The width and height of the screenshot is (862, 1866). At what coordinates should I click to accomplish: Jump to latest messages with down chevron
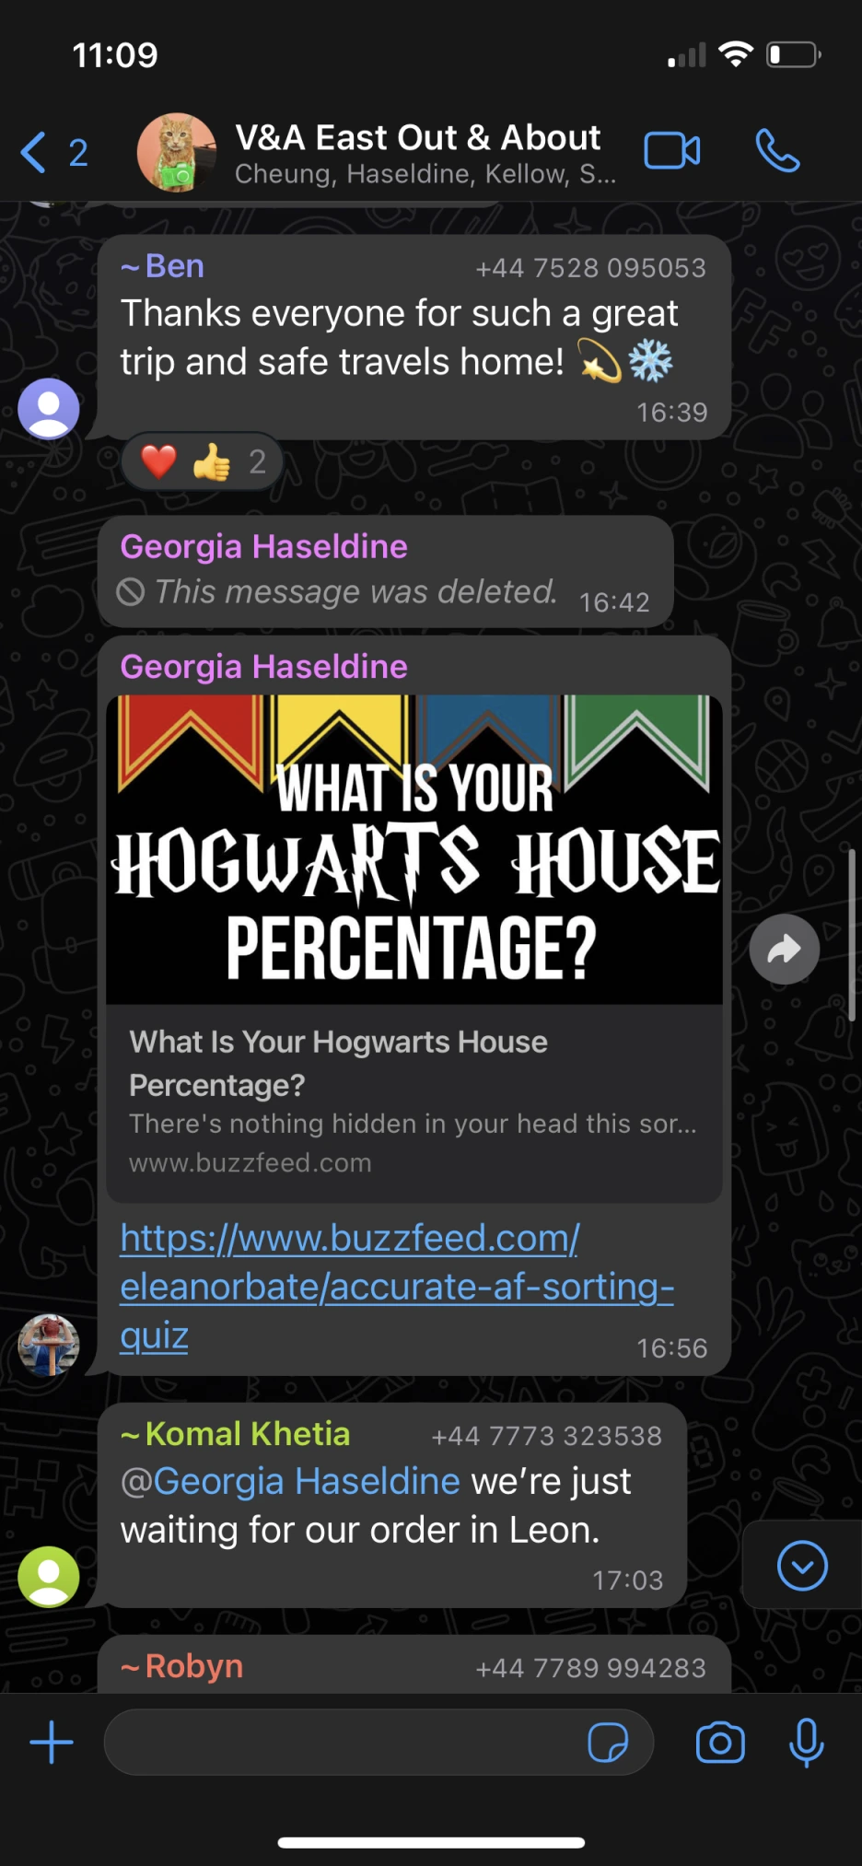coord(802,1565)
